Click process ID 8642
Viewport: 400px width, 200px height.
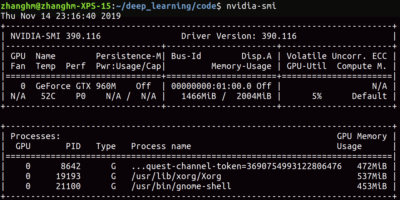point(71,166)
